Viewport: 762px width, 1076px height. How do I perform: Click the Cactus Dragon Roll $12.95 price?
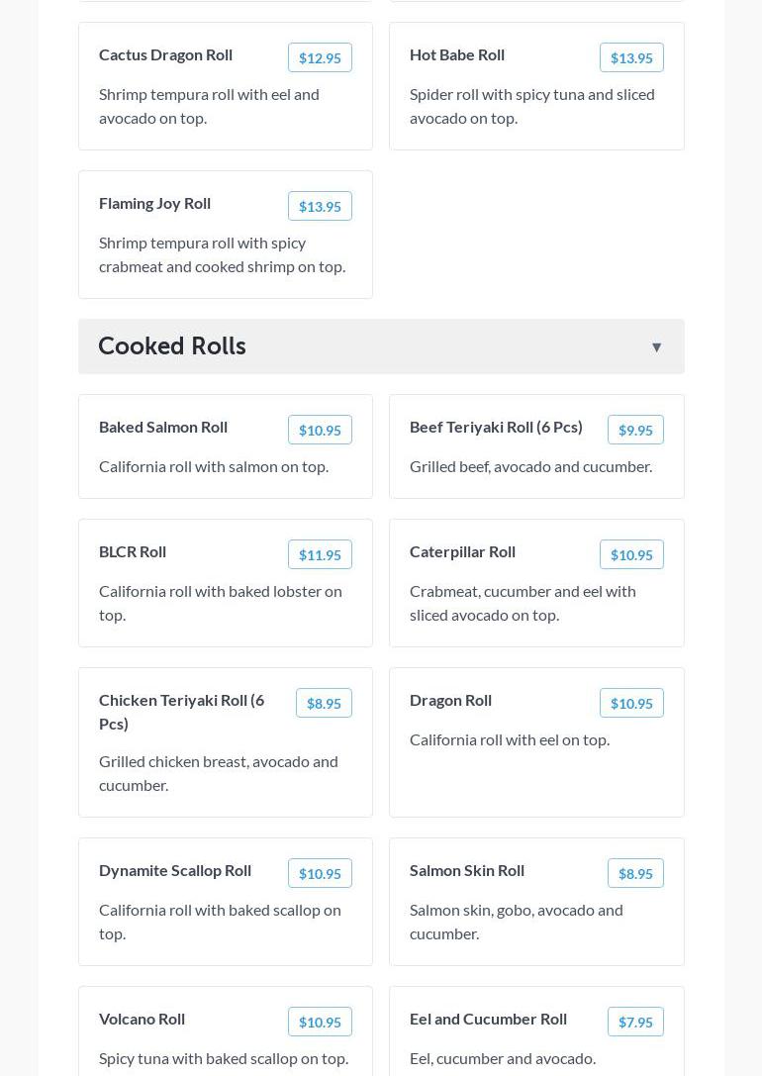coord(320,57)
